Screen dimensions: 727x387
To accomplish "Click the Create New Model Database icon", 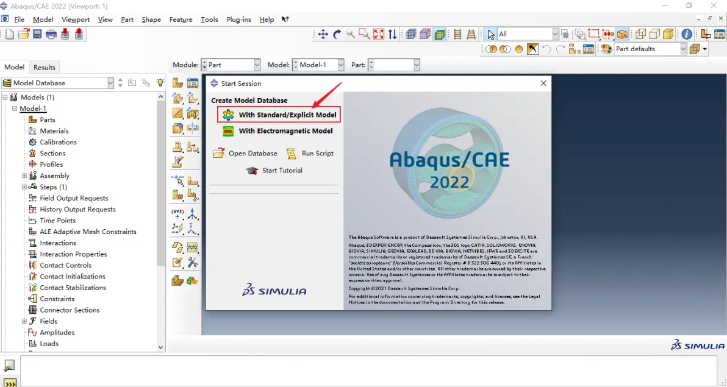I will coord(9,34).
